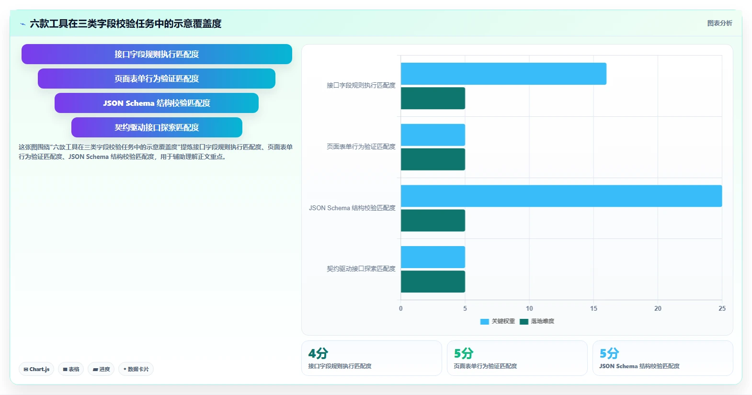
Task: Click green bar for 契约驱动接口探索匹配度
Action: tap(433, 282)
